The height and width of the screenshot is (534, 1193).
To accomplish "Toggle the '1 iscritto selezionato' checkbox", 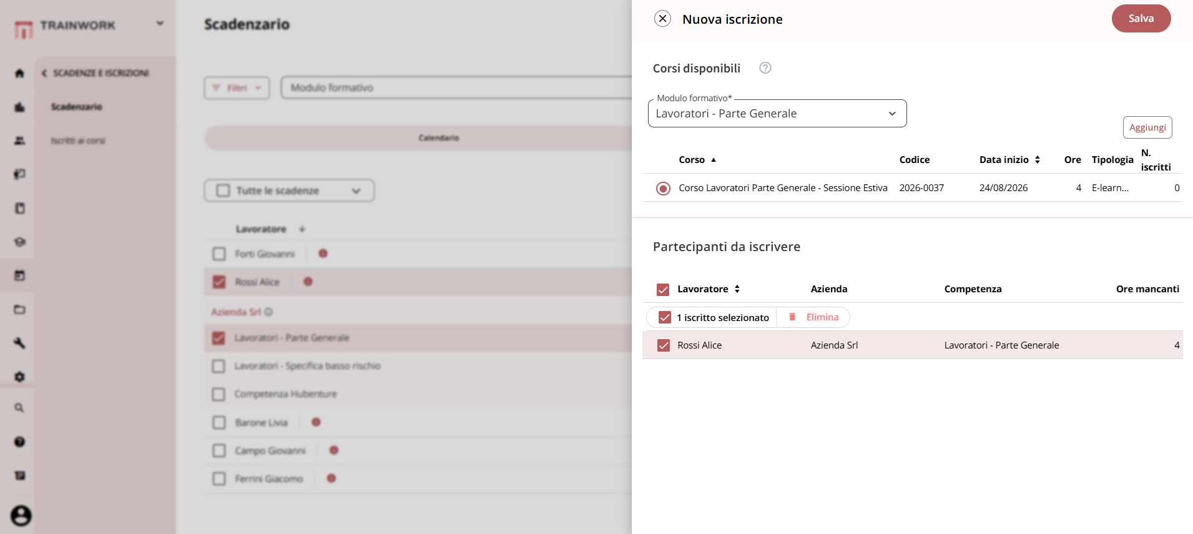I will [x=665, y=317].
